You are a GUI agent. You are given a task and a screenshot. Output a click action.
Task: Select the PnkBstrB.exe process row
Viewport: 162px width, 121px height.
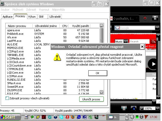(52, 34)
